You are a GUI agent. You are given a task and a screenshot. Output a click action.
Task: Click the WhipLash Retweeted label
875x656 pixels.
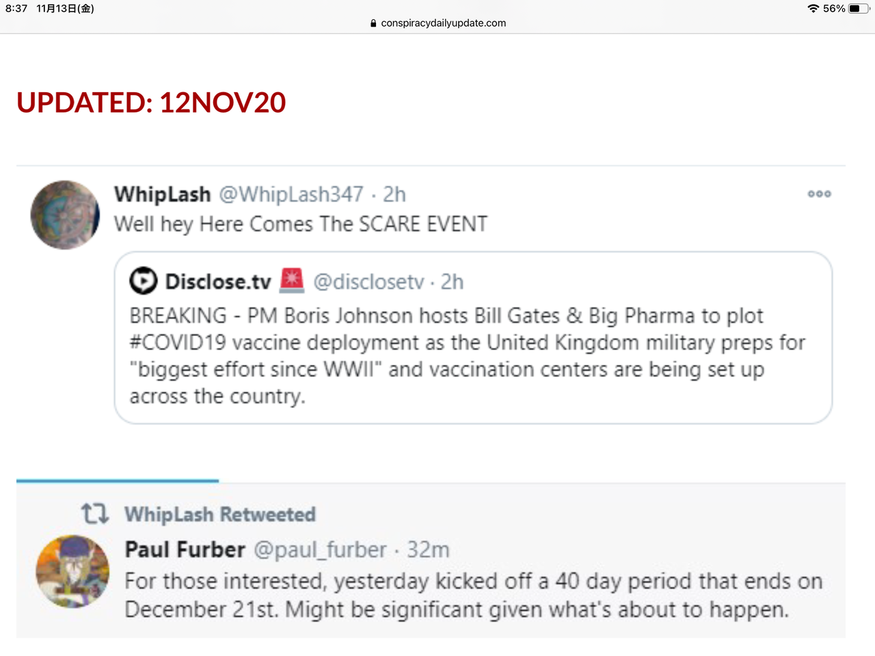pyautogui.click(x=219, y=514)
